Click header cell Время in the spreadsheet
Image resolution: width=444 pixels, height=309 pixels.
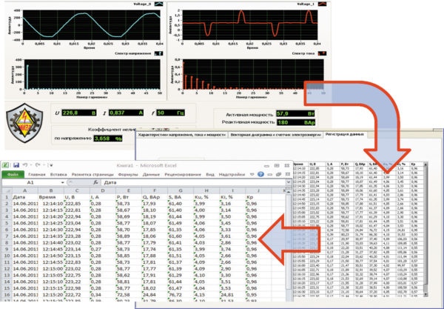[x=50, y=197]
